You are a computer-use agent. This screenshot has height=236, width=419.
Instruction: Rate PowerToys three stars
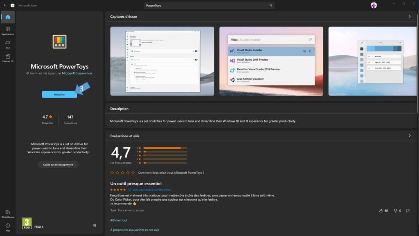tap(123, 173)
